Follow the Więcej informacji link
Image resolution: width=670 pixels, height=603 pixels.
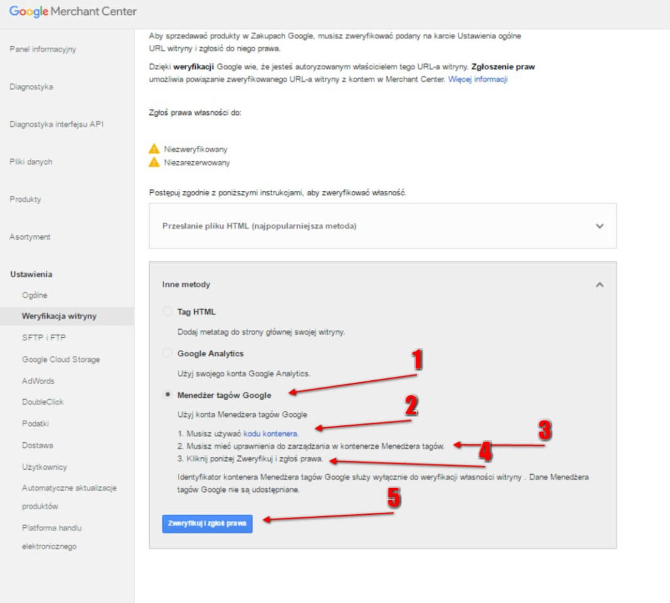coord(478,79)
